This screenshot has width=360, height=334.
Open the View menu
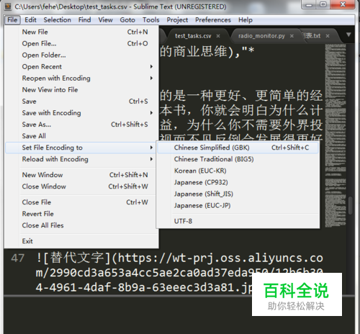[x=105, y=20]
